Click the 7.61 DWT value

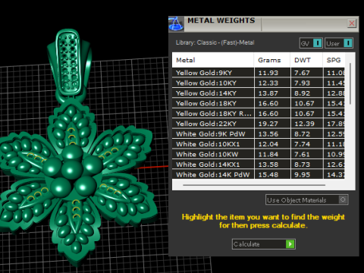[302, 154]
